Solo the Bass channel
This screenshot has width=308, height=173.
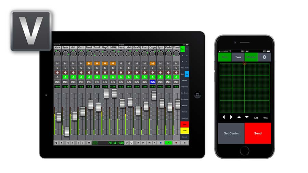click(x=120, y=68)
